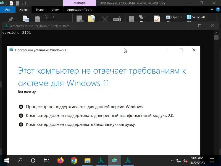
Task: Collapse the ribbon with the chevron
Action: [212, 10]
